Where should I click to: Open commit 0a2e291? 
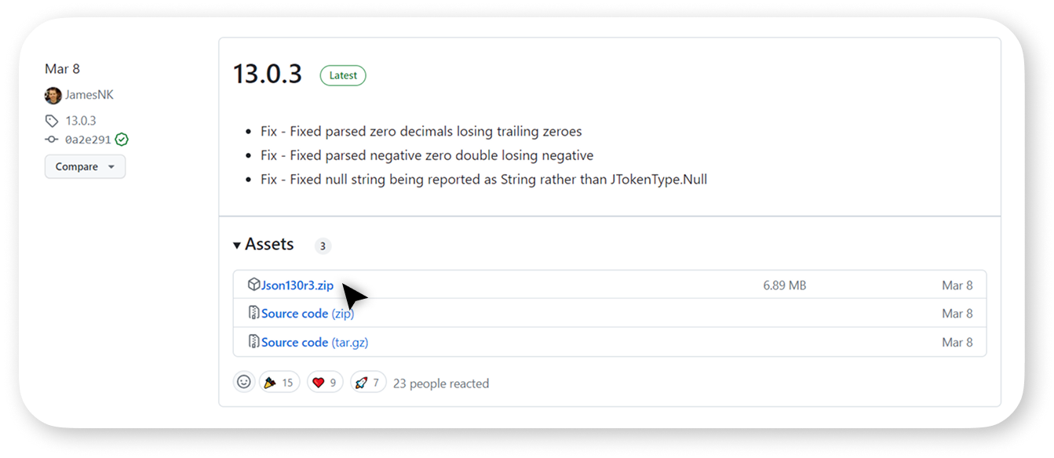88,140
